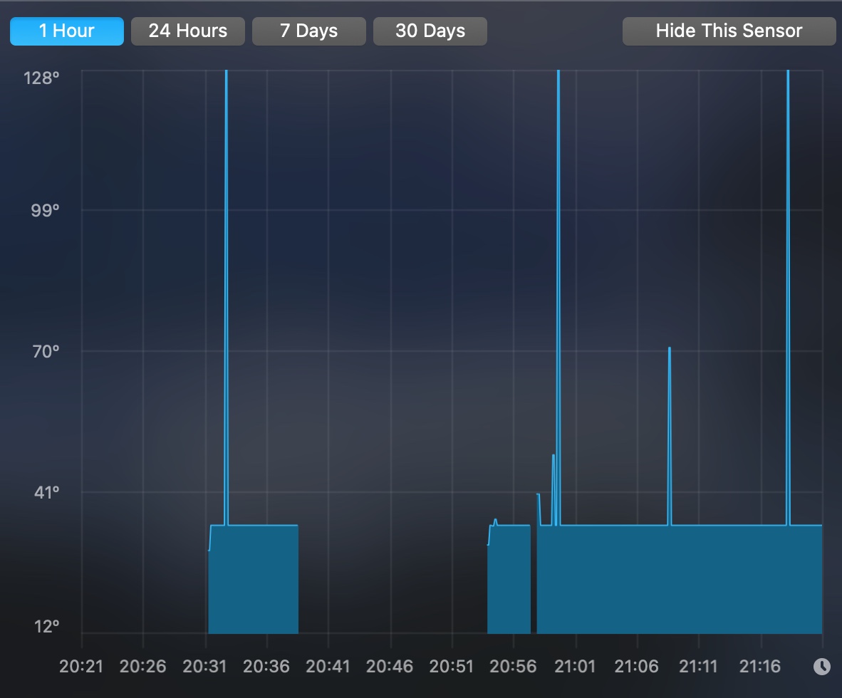The width and height of the screenshot is (842, 698).
Task: Click the first data block near 20:33
Action: click(x=253, y=584)
